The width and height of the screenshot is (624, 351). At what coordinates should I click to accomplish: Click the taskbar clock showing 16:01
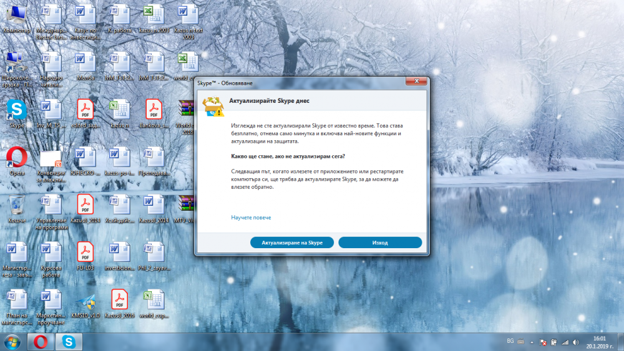click(599, 342)
